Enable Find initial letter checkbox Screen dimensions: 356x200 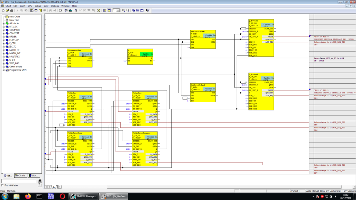[2, 185]
